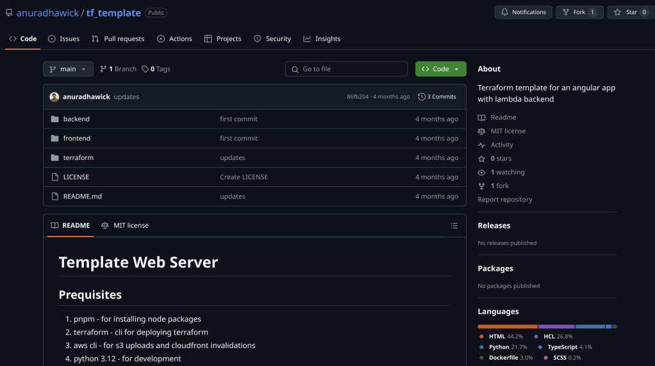Viewport: 655px width, 366px height.
Task: Fork the repository using the Fork button
Action: (x=579, y=12)
